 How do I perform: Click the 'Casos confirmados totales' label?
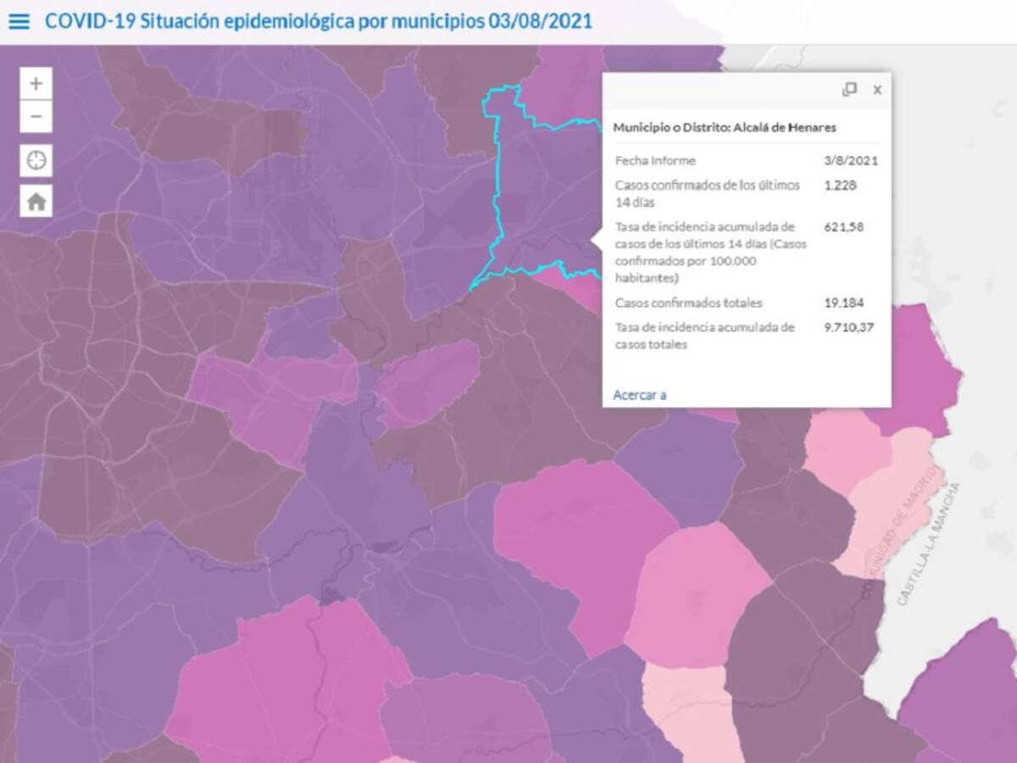coord(688,303)
